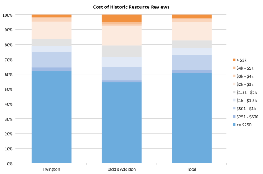This screenshot has height=174, width=263.
Task: Select the Ladd's Addition axis label
Action: [121, 169]
